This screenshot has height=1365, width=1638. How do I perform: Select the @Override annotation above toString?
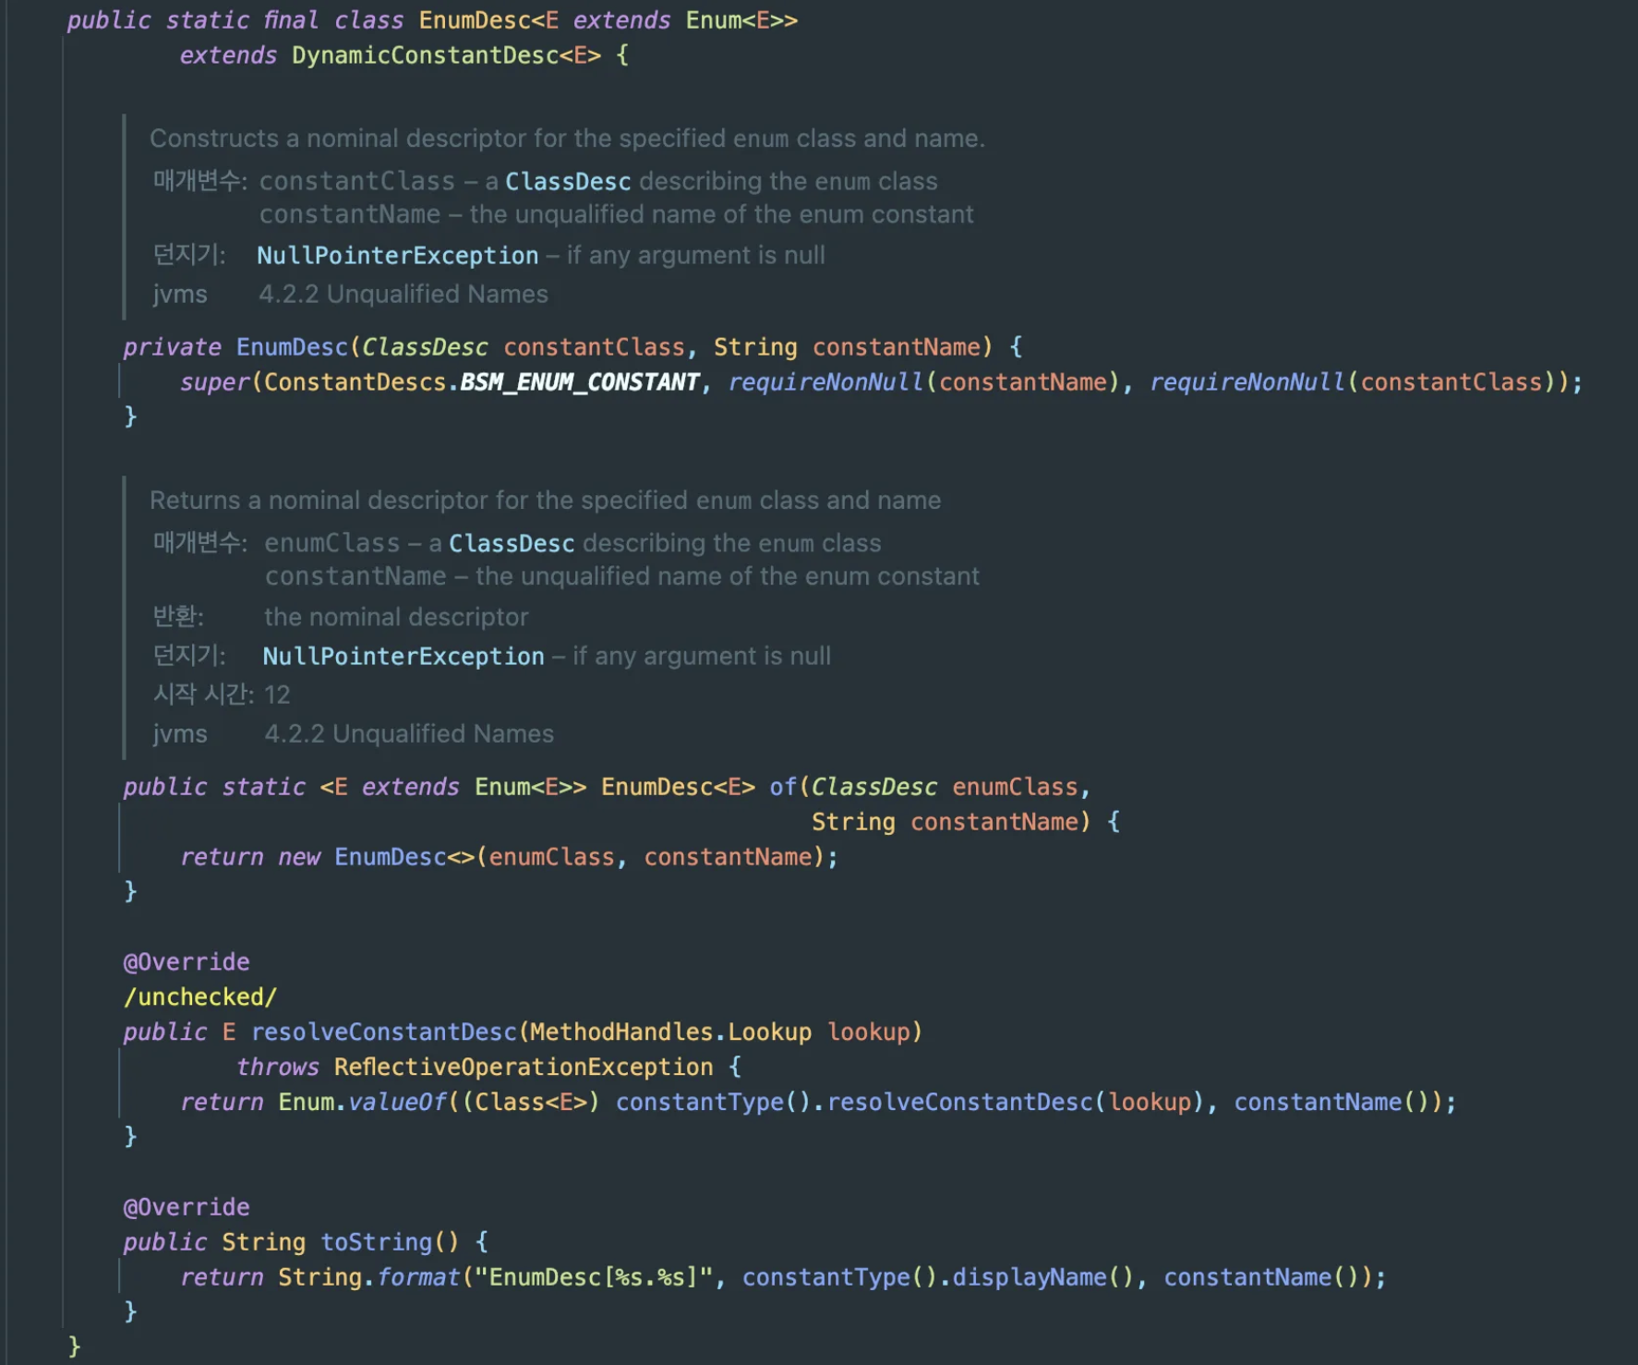click(187, 1206)
